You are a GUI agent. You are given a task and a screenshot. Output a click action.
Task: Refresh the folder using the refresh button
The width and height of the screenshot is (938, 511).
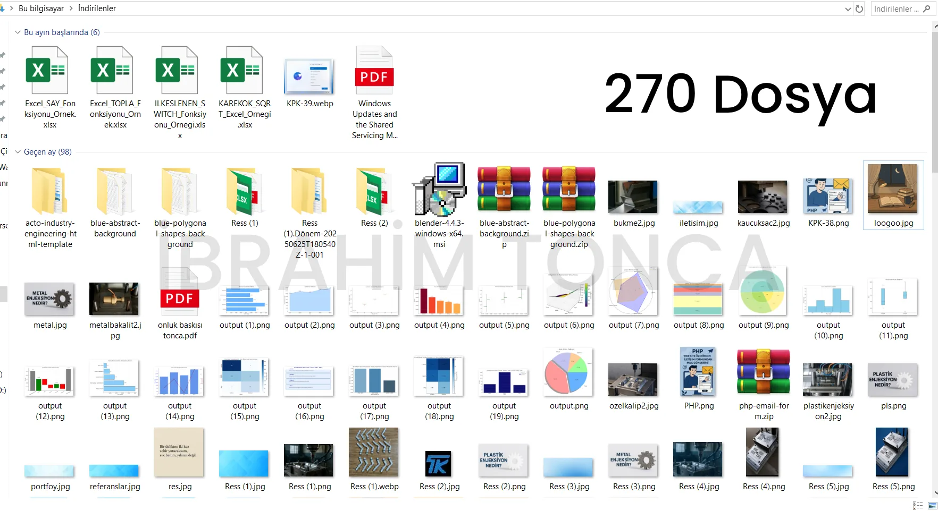coord(859,9)
